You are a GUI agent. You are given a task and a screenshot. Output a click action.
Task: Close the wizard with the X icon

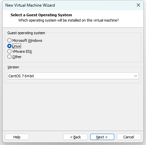pos(138,5)
